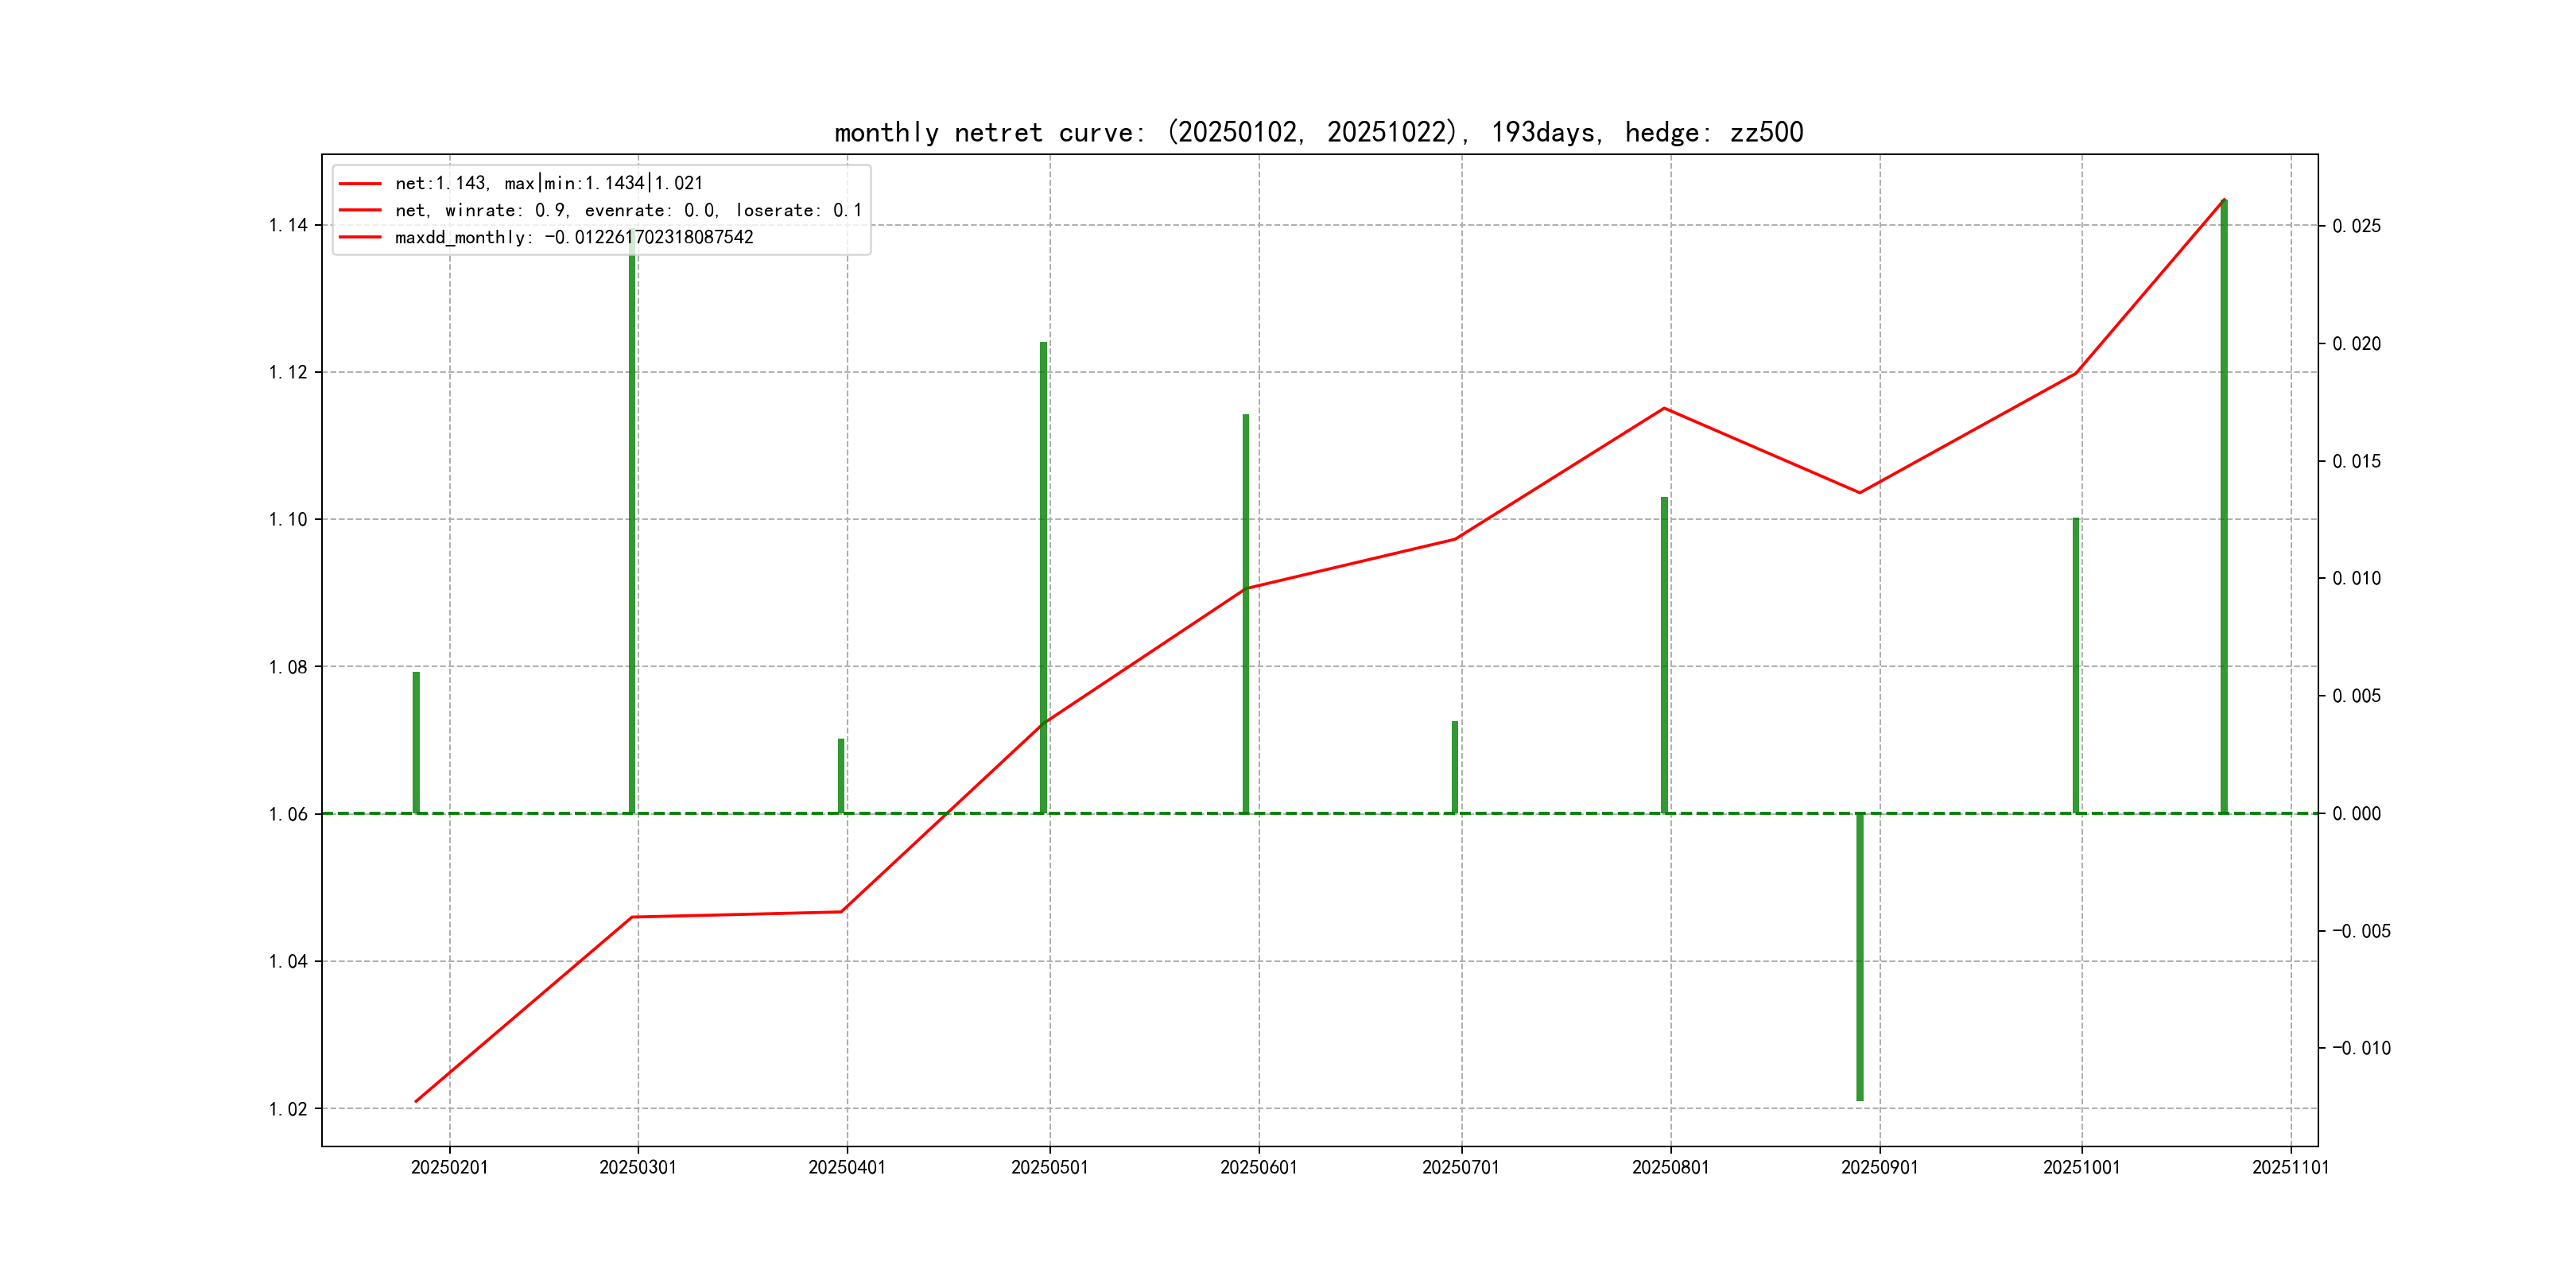2576x1288 pixels.
Task: Click the 0.025 right axis label
Action: click(2356, 226)
